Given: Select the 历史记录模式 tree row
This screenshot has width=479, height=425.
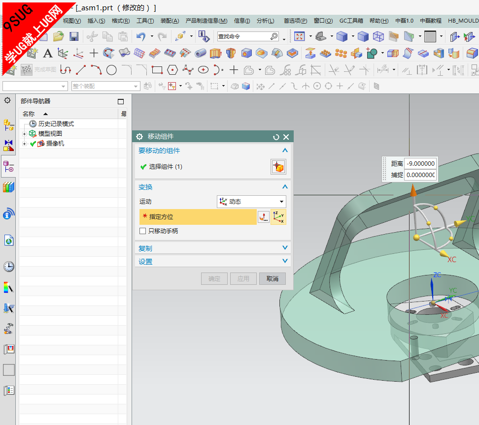Looking at the screenshot, I should click(x=56, y=124).
